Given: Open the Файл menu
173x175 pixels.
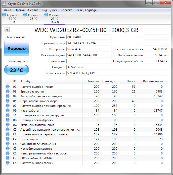Looking at the screenshot, I should pos(7,10).
